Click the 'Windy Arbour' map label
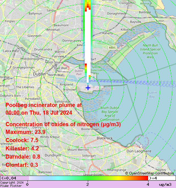The height and width of the screenshot is (188, 176). (50, 137)
